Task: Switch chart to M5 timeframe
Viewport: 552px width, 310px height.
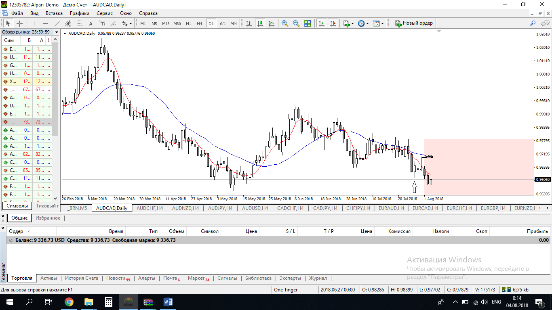Action: click(x=154, y=23)
